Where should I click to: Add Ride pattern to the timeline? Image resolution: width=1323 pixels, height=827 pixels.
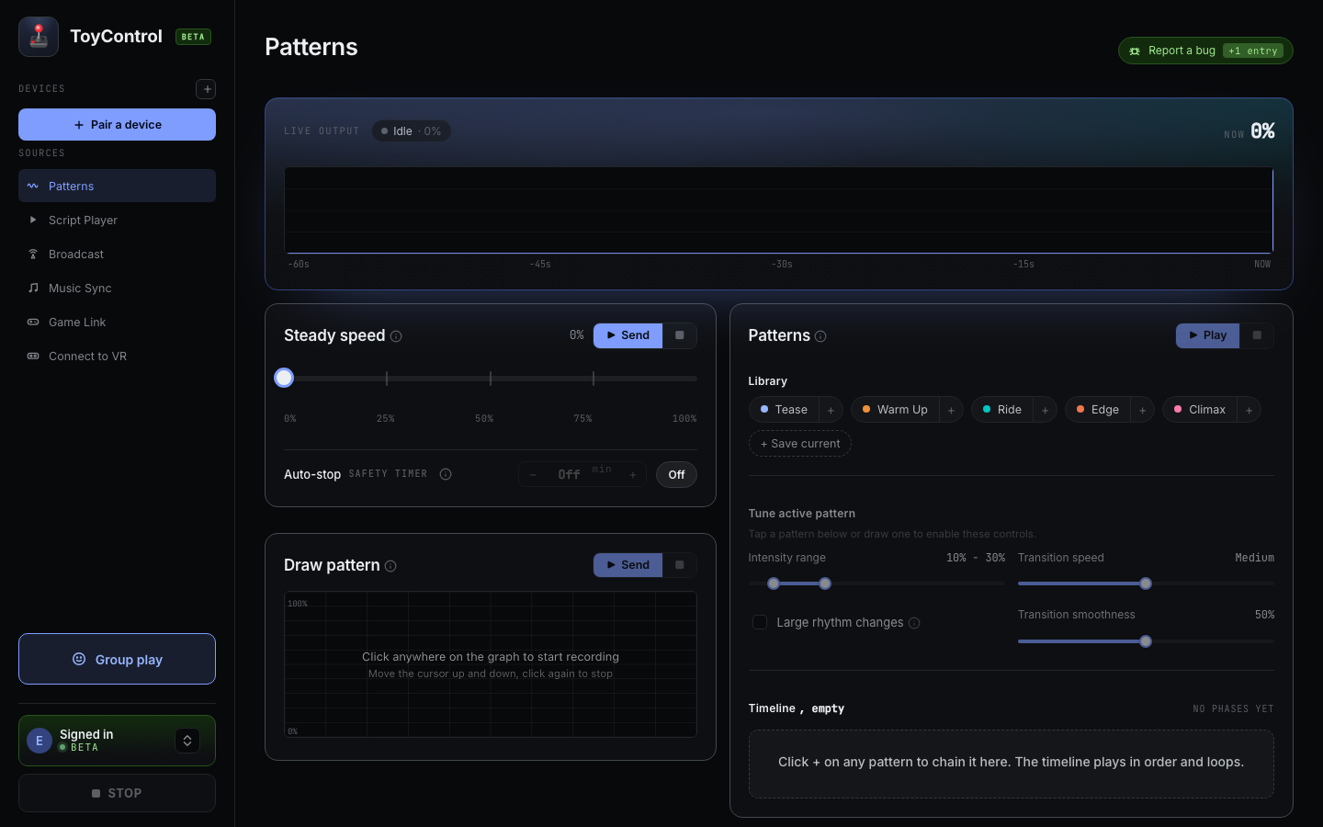tap(1045, 410)
